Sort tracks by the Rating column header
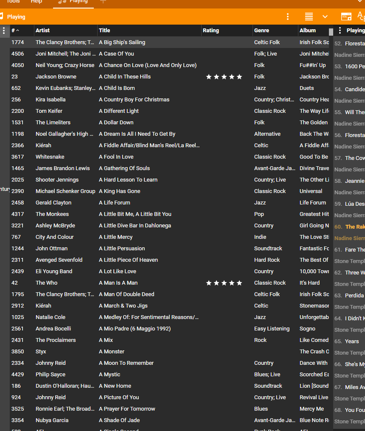 click(211, 31)
